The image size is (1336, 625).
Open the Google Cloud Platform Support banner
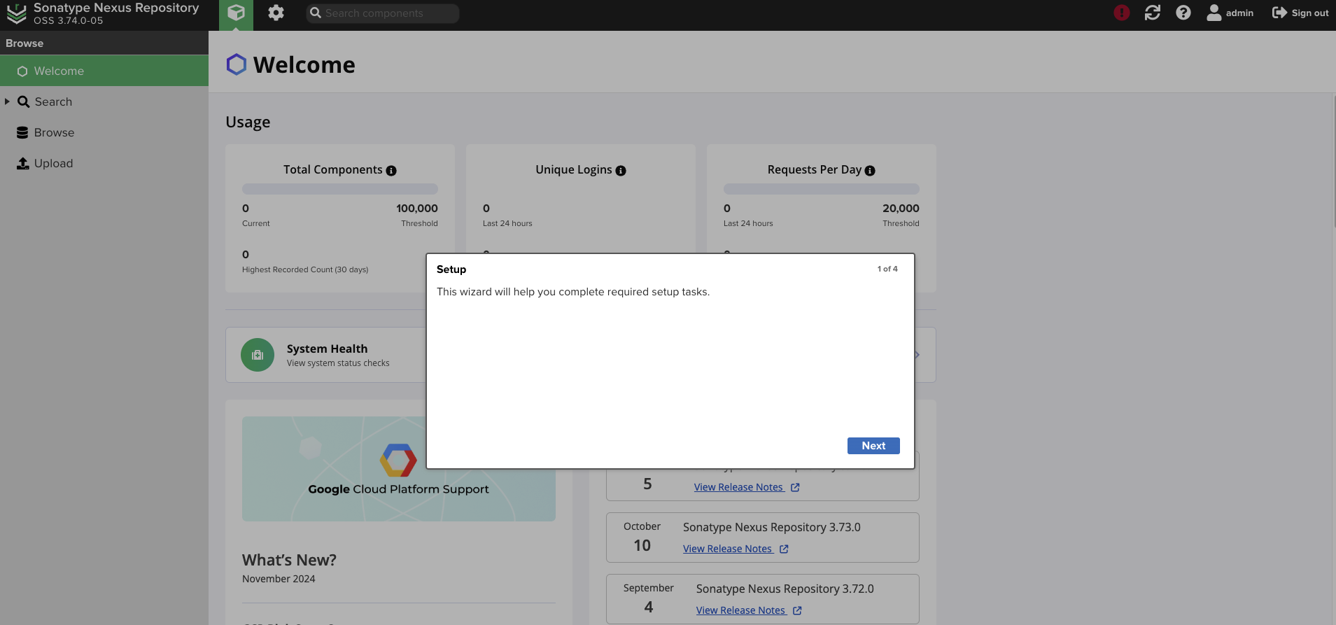pos(399,469)
